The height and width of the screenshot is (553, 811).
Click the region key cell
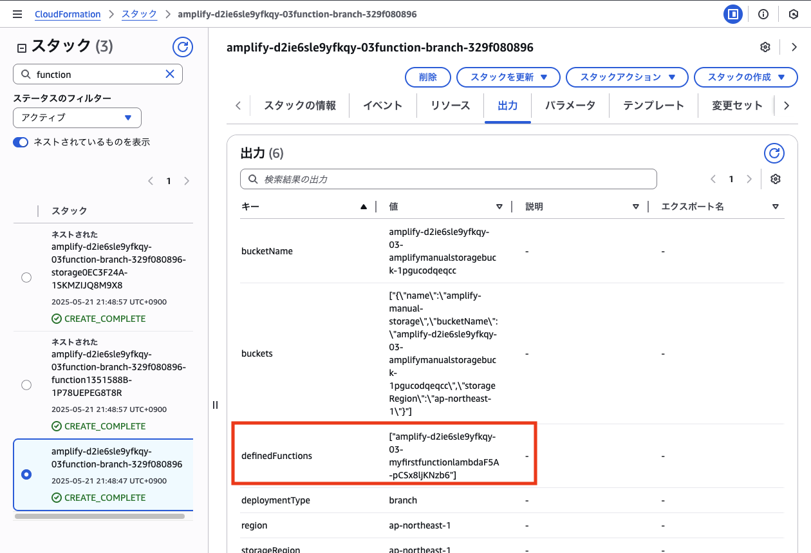[254, 525]
